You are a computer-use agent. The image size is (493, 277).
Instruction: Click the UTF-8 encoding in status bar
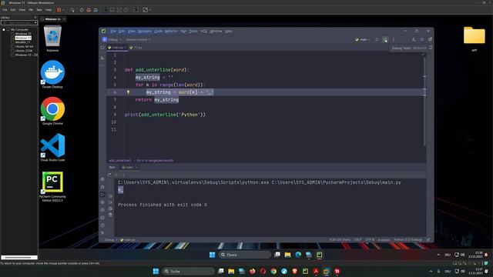(x=370, y=240)
